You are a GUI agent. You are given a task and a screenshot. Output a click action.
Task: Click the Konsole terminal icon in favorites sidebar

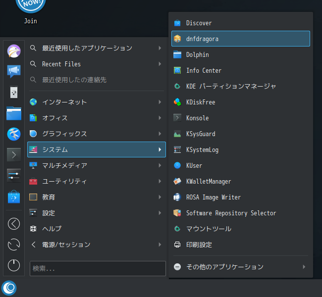click(x=14, y=155)
